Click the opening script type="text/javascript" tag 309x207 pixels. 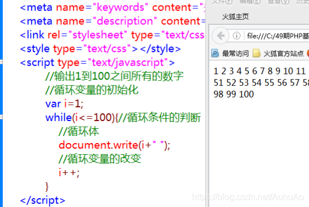click(x=97, y=63)
